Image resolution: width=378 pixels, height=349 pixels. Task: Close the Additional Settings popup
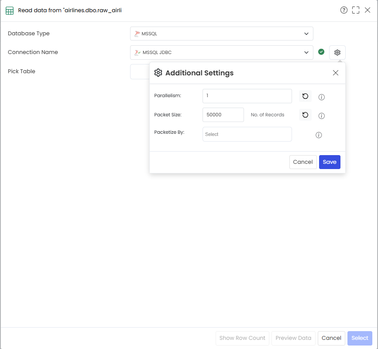(x=336, y=73)
